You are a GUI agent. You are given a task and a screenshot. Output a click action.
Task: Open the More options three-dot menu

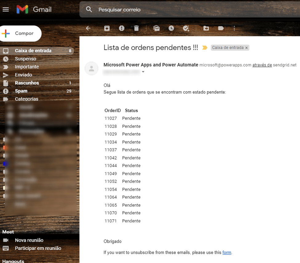pyautogui.click(x=234, y=28)
